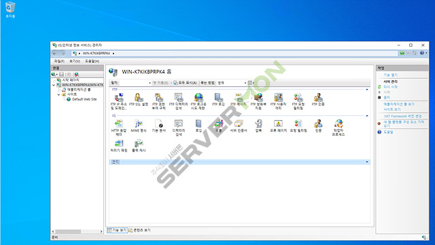Click 모두 표시(A) button

click(186, 83)
